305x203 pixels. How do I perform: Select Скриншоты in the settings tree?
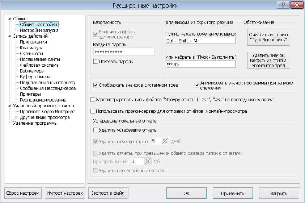tap(31, 54)
